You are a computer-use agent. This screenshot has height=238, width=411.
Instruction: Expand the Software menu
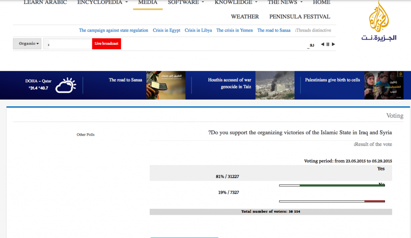tap(186, 3)
